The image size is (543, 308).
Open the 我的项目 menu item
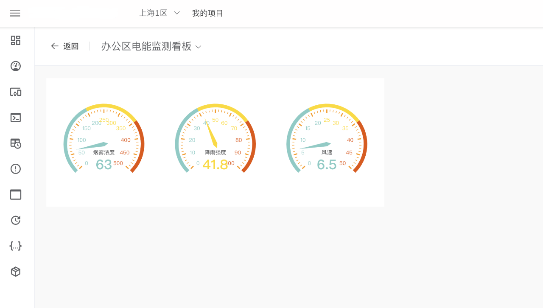207,13
